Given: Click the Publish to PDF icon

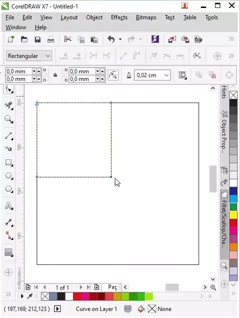Looking at the screenshot, I should 198,39.
